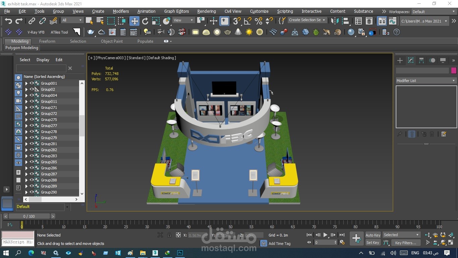458x258 pixels.
Task: Click the Pin Stack icon
Action: tap(400, 134)
